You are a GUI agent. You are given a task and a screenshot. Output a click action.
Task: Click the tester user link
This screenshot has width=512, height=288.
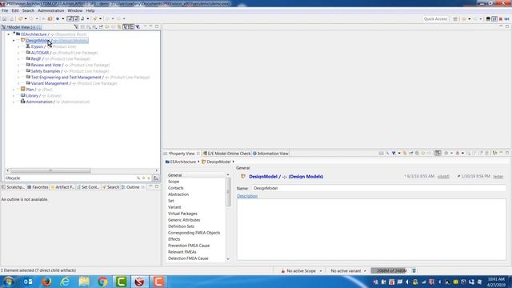tap(498, 176)
